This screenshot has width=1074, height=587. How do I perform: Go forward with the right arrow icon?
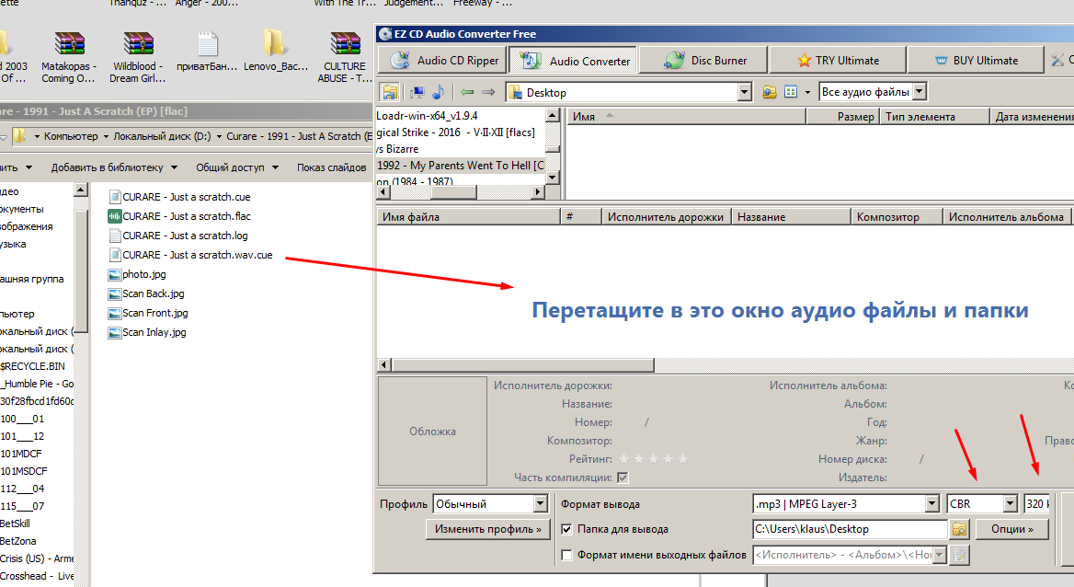(x=488, y=92)
